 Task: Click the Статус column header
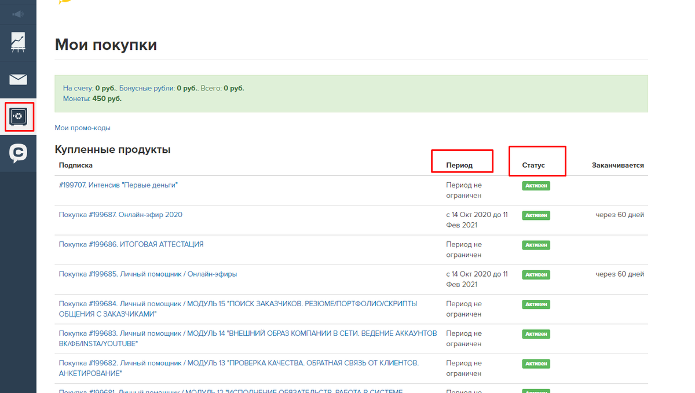(533, 165)
